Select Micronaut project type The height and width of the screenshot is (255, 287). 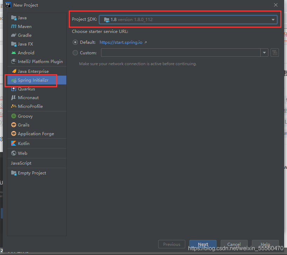[x=37, y=98]
